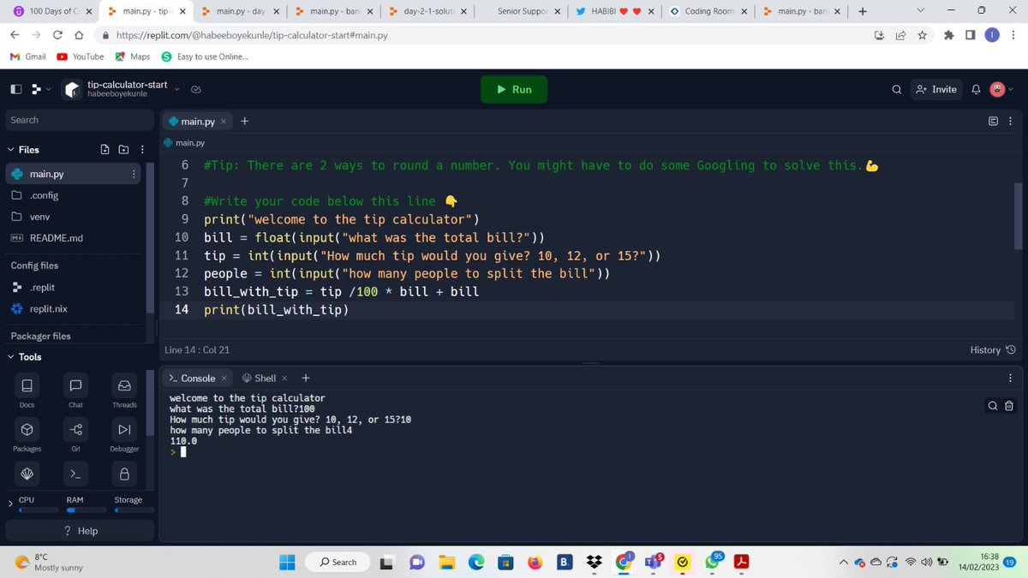Image resolution: width=1028 pixels, height=578 pixels.
Task: Add a new editor tab with plus
Action: pyautogui.click(x=245, y=121)
